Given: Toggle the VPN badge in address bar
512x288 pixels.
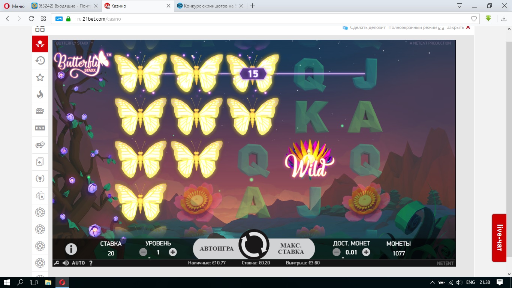Looking at the screenshot, I should point(59,19).
